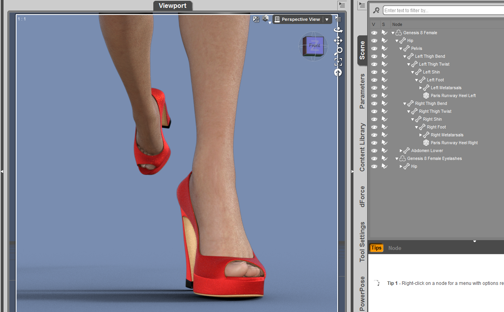Click the Scene filter magnifier icon
504x312 pixels.
tap(376, 11)
